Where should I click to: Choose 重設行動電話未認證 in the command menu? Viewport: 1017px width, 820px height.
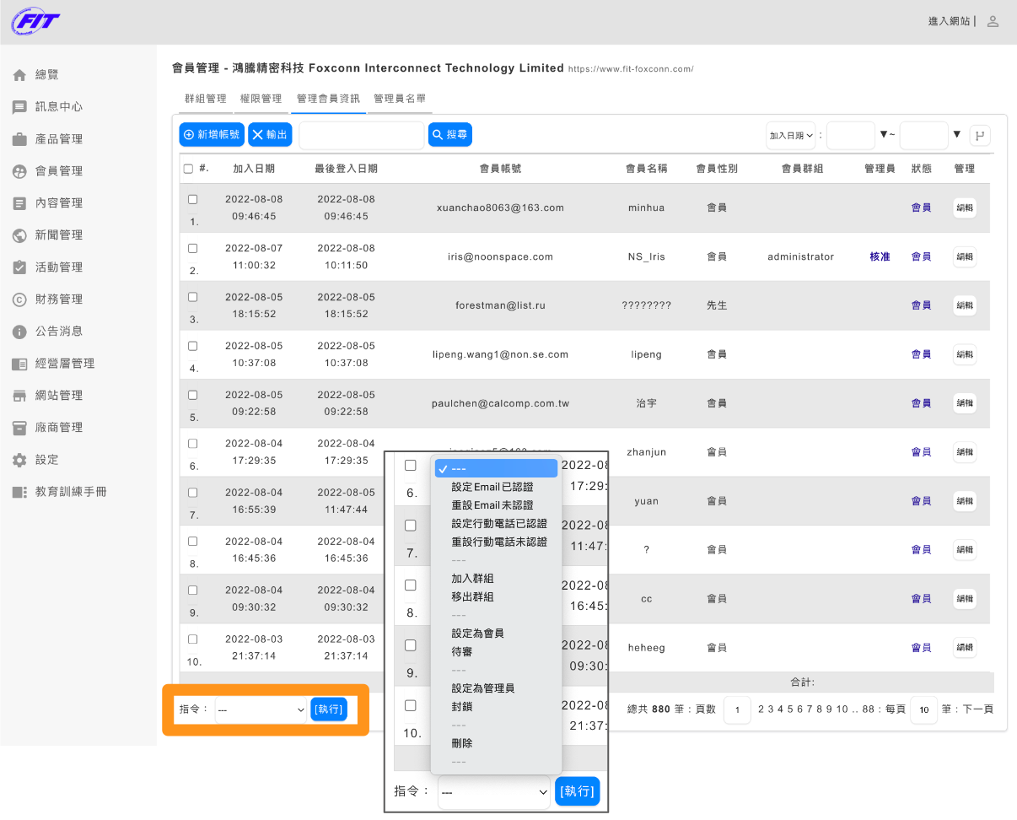(x=499, y=542)
